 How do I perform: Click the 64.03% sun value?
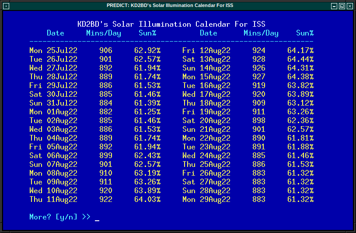point(147,199)
